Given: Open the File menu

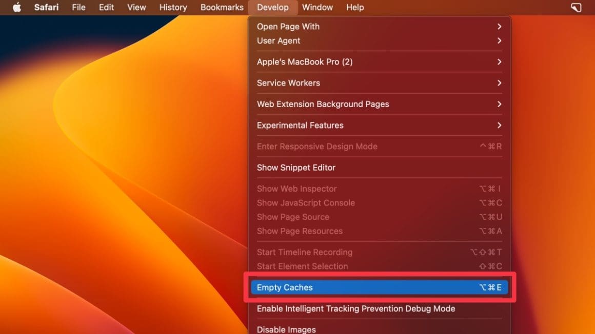Looking at the screenshot, I should point(78,7).
